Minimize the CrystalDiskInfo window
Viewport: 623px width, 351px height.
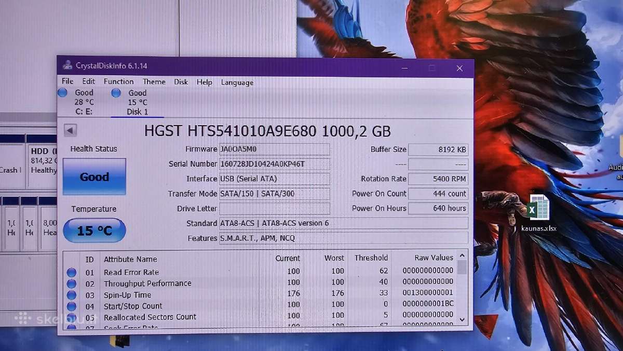404,68
